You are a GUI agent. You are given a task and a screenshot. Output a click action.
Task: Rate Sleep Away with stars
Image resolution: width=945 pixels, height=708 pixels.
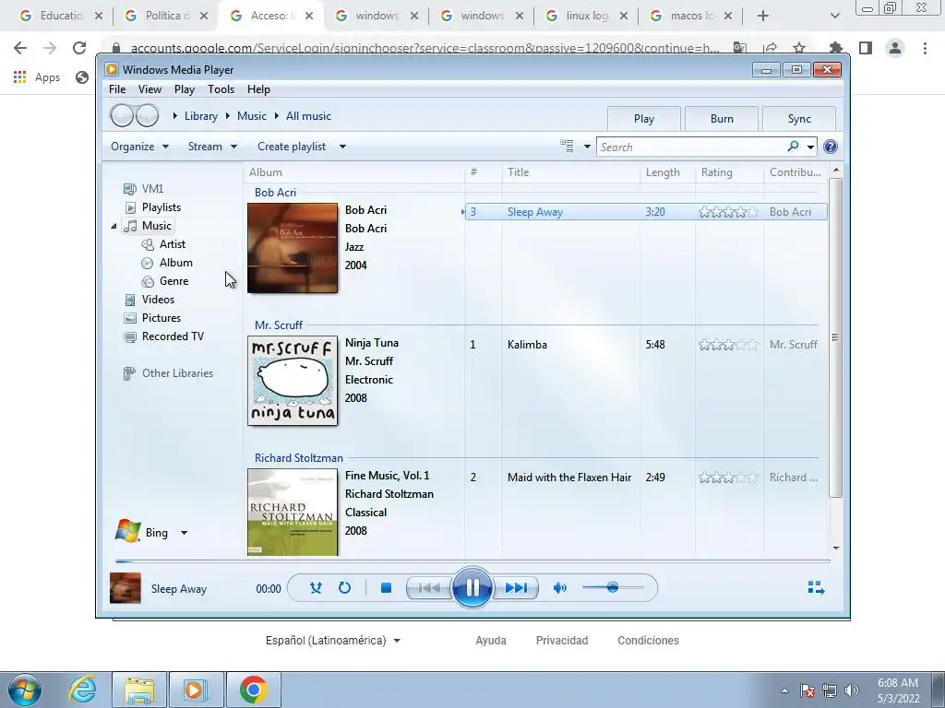click(x=728, y=212)
